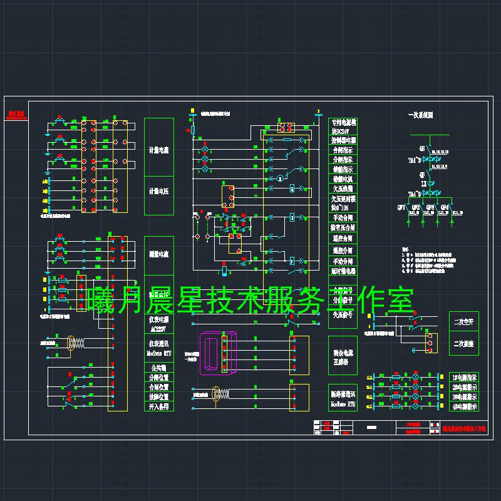This screenshot has height=501, width=501.
Task: Click the 二次插座 block on the right
Action: click(x=465, y=342)
